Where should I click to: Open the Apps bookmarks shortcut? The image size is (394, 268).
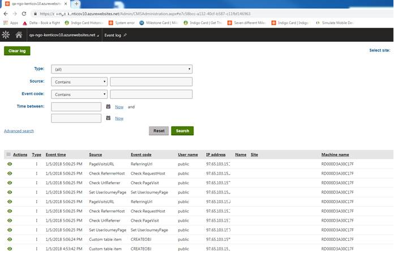pyautogui.click(x=11, y=23)
